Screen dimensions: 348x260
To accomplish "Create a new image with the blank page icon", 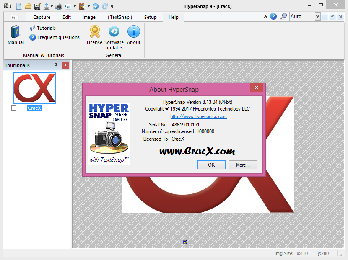I will pyautogui.click(x=19, y=6).
